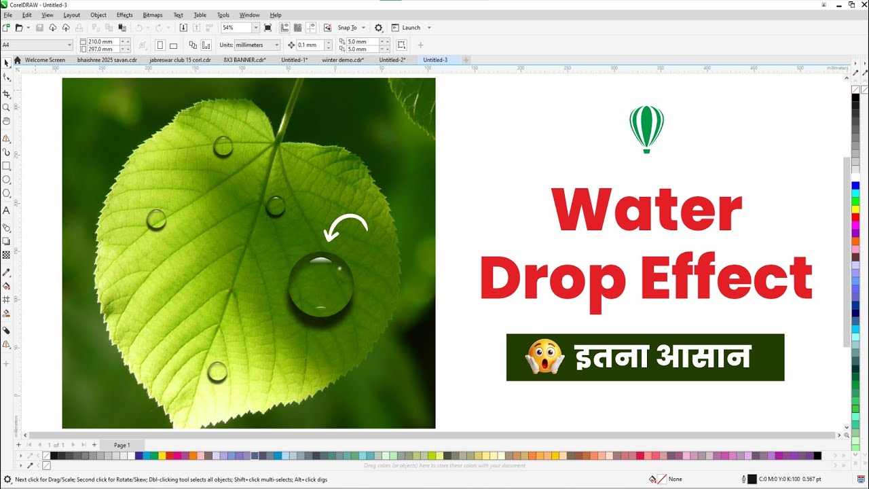The image size is (869, 489).
Task: Click the no-fill X swatch in bottom palette
Action: [46, 456]
